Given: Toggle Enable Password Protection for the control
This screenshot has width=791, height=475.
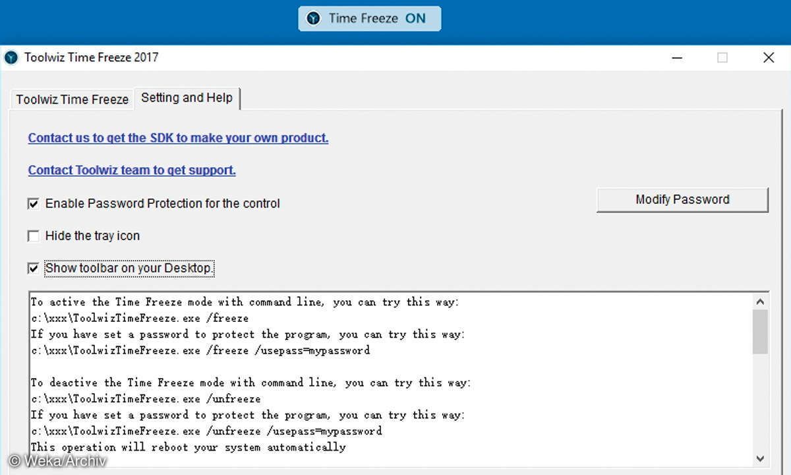Looking at the screenshot, I should [x=34, y=204].
